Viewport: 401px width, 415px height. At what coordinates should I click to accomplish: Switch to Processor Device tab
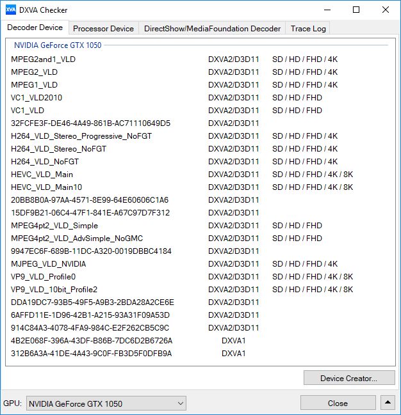(x=103, y=29)
